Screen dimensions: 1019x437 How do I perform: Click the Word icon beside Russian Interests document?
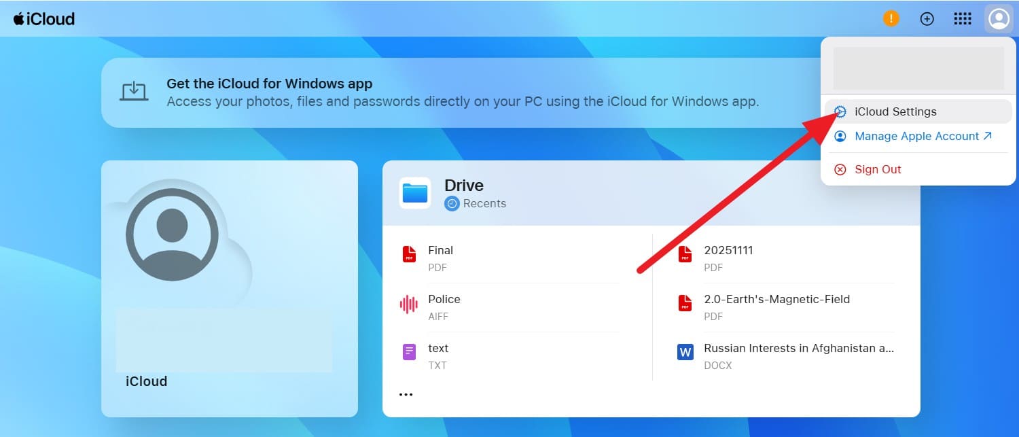684,351
